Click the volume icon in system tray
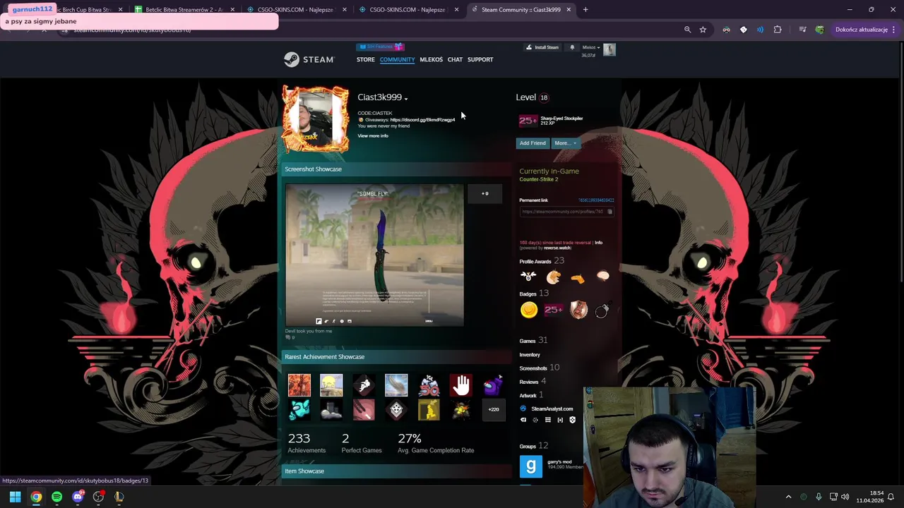904x508 pixels. (x=845, y=497)
